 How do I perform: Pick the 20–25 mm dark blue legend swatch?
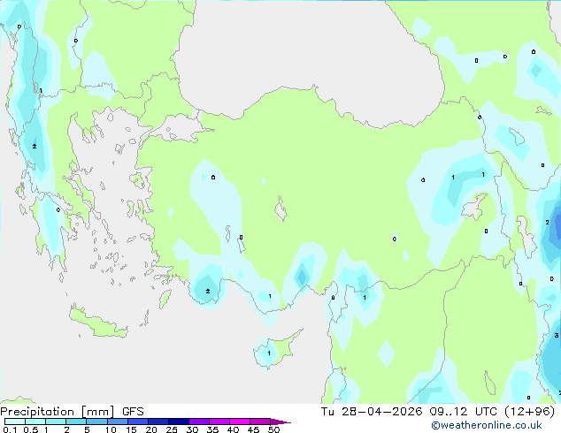[x=158, y=422]
